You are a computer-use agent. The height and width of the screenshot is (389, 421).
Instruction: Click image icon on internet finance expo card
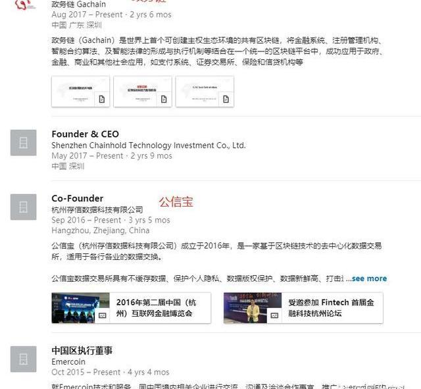(x=103, y=315)
